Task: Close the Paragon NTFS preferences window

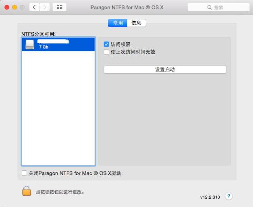Action: click(7, 7)
